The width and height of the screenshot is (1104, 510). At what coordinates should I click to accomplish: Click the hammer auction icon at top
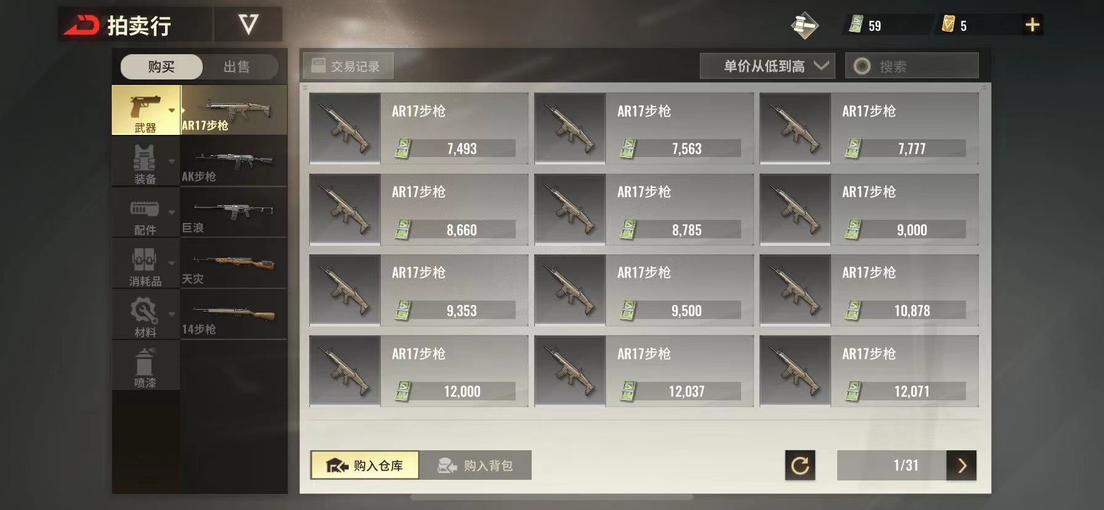coord(804,25)
